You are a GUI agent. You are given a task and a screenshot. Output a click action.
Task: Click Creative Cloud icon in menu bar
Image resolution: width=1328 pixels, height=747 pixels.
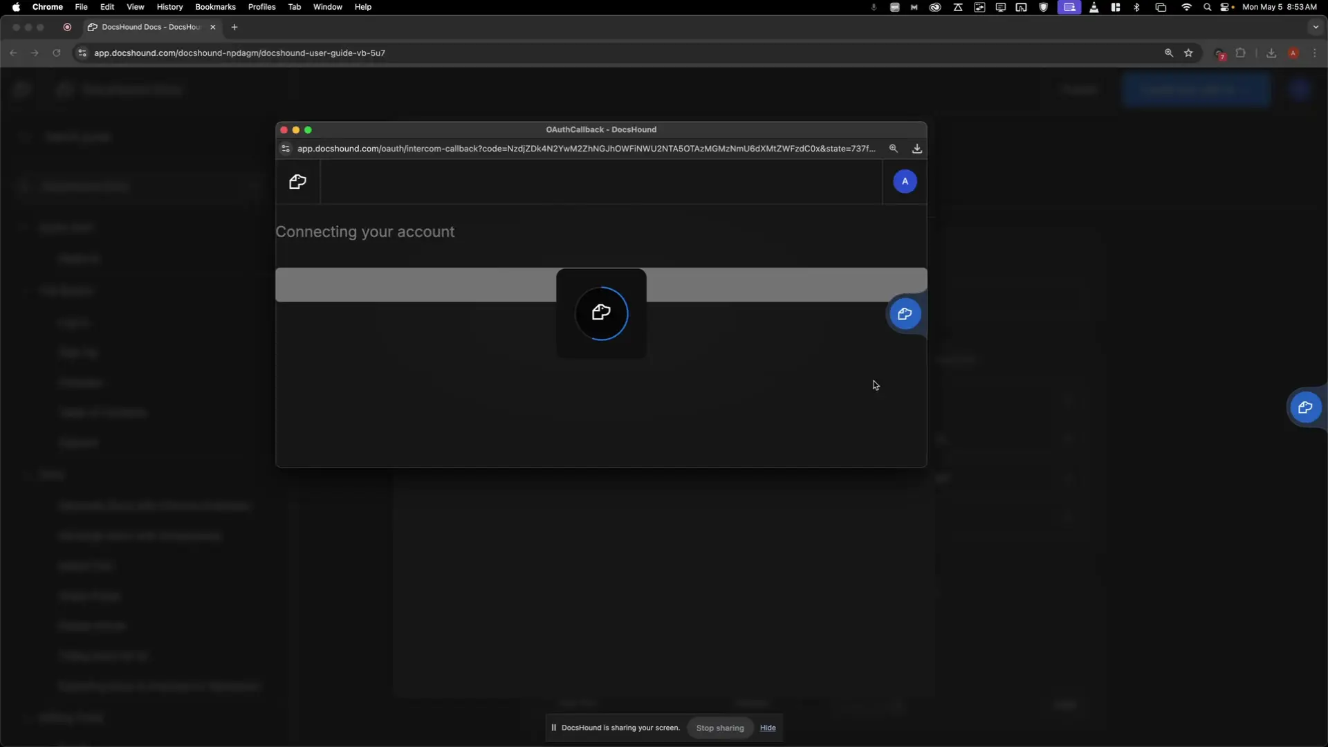click(x=935, y=7)
